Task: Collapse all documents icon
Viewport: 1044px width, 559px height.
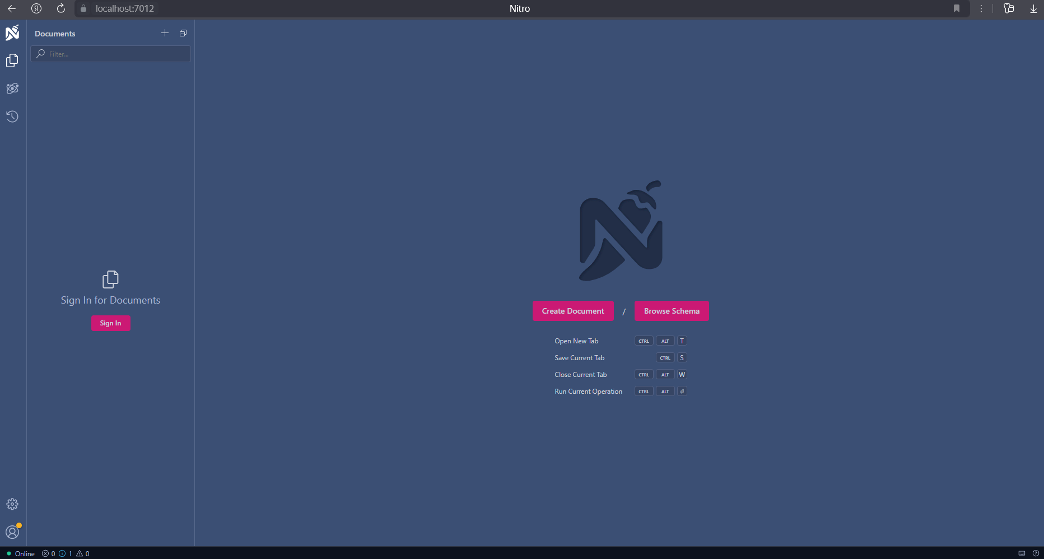Action: [x=183, y=33]
